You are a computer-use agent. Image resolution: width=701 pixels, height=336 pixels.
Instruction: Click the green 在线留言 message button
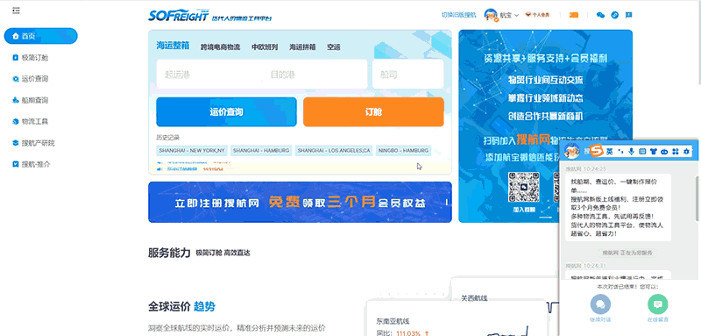pyautogui.click(x=658, y=304)
